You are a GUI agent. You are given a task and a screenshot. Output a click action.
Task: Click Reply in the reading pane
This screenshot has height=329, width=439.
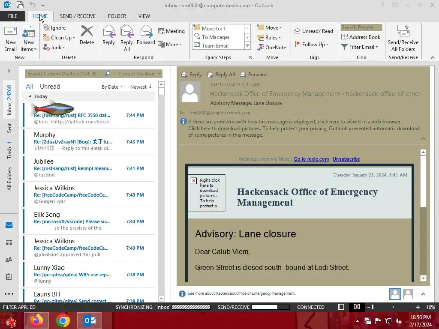coord(192,75)
